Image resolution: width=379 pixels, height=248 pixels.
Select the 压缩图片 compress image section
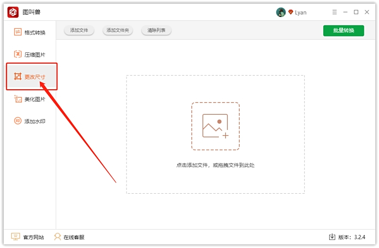[30, 54]
